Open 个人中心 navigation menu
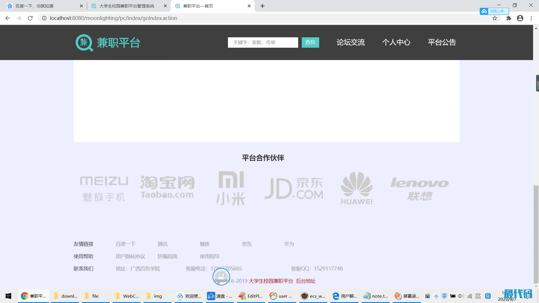The width and height of the screenshot is (539, 303). [396, 42]
